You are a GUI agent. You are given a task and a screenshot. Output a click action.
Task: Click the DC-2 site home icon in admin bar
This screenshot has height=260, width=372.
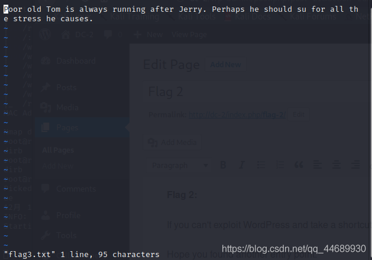point(66,35)
